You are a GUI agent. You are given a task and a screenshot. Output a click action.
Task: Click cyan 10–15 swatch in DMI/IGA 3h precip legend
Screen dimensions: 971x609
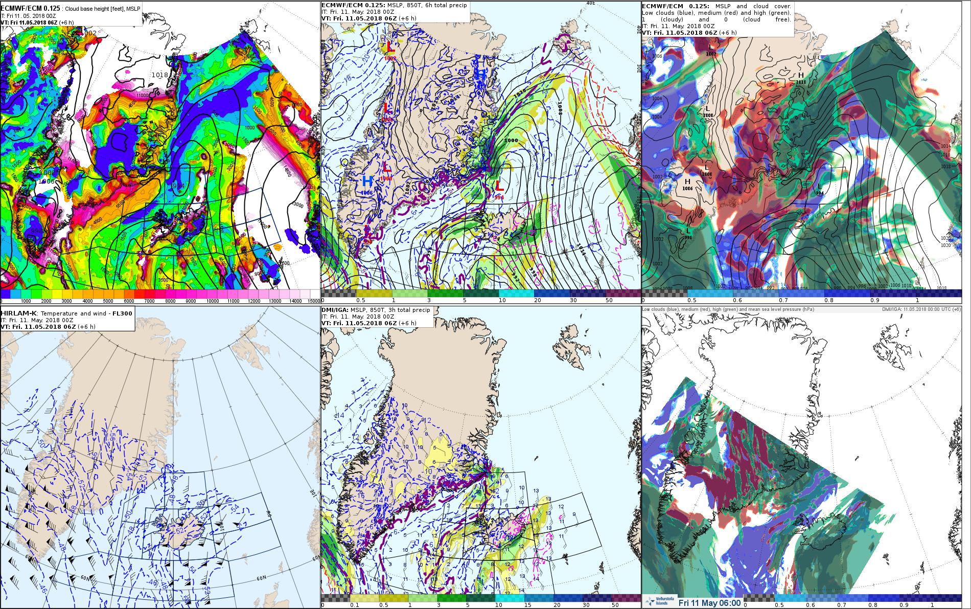coord(510,598)
